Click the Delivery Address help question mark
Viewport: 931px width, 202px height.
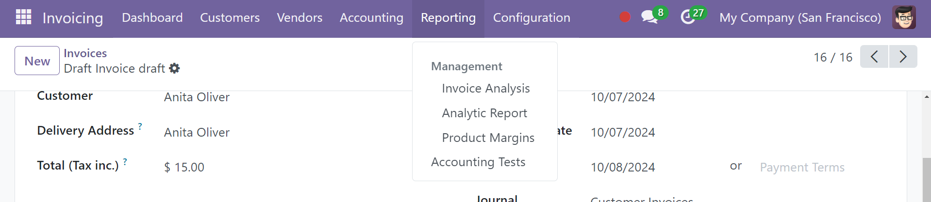coord(140,126)
